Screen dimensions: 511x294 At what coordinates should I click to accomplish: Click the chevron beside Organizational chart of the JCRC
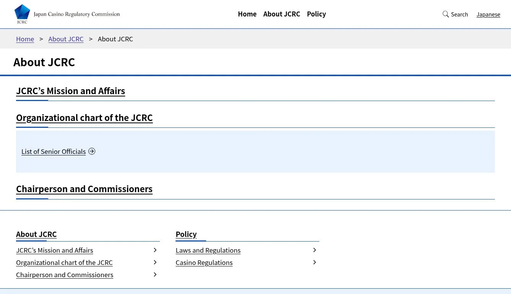pyautogui.click(x=155, y=262)
